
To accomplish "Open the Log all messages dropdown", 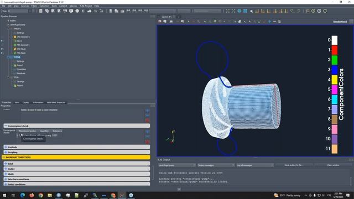I will point(255,165).
